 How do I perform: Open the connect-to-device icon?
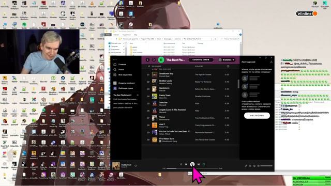tap(254, 166)
